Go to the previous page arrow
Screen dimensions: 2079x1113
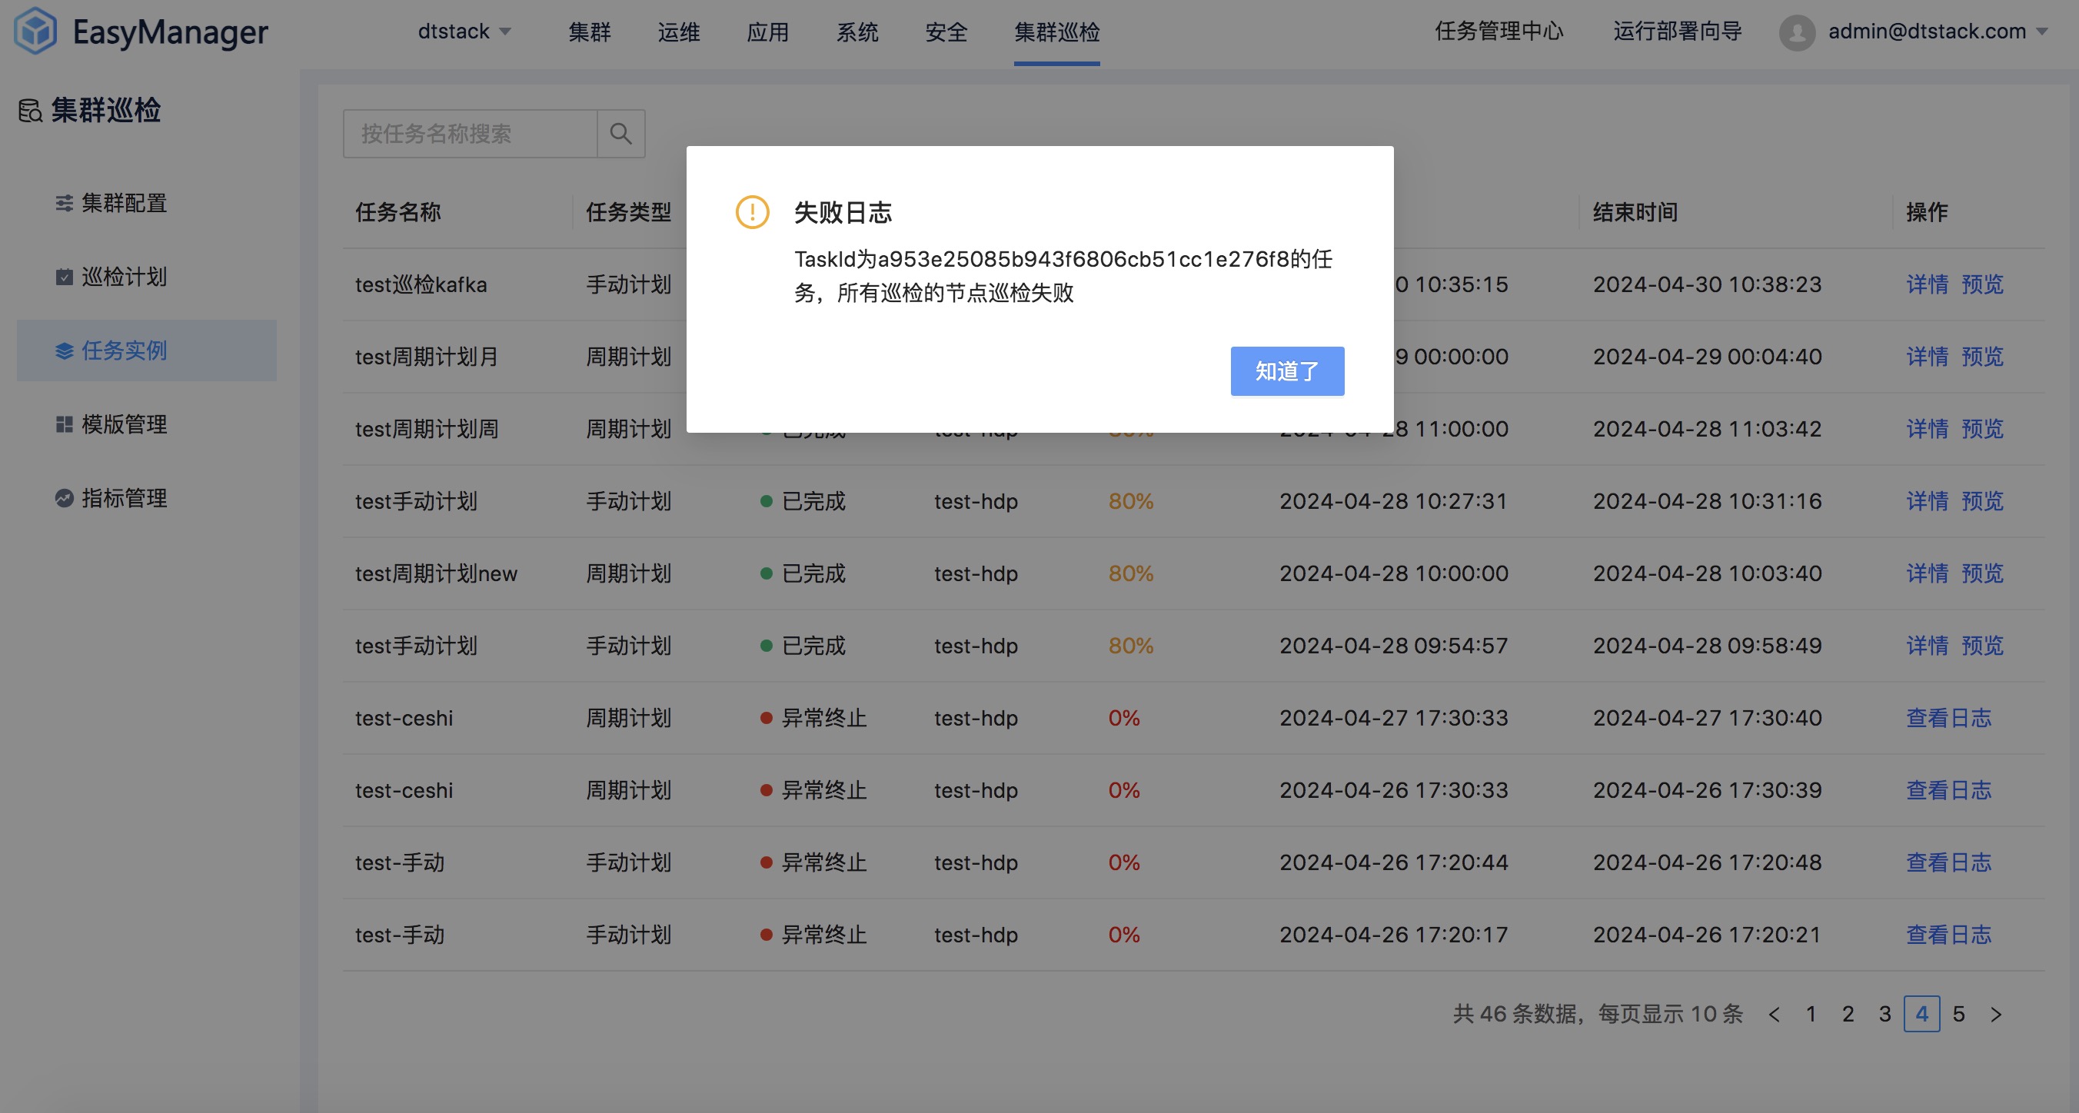pos(1774,1015)
